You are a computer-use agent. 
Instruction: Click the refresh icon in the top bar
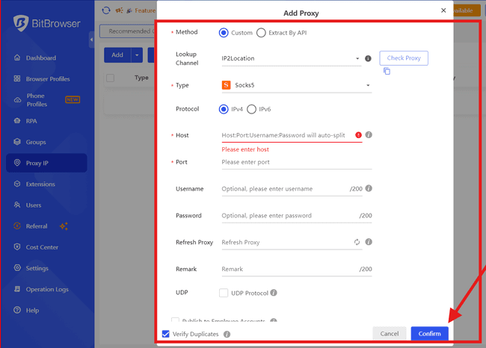(x=106, y=10)
